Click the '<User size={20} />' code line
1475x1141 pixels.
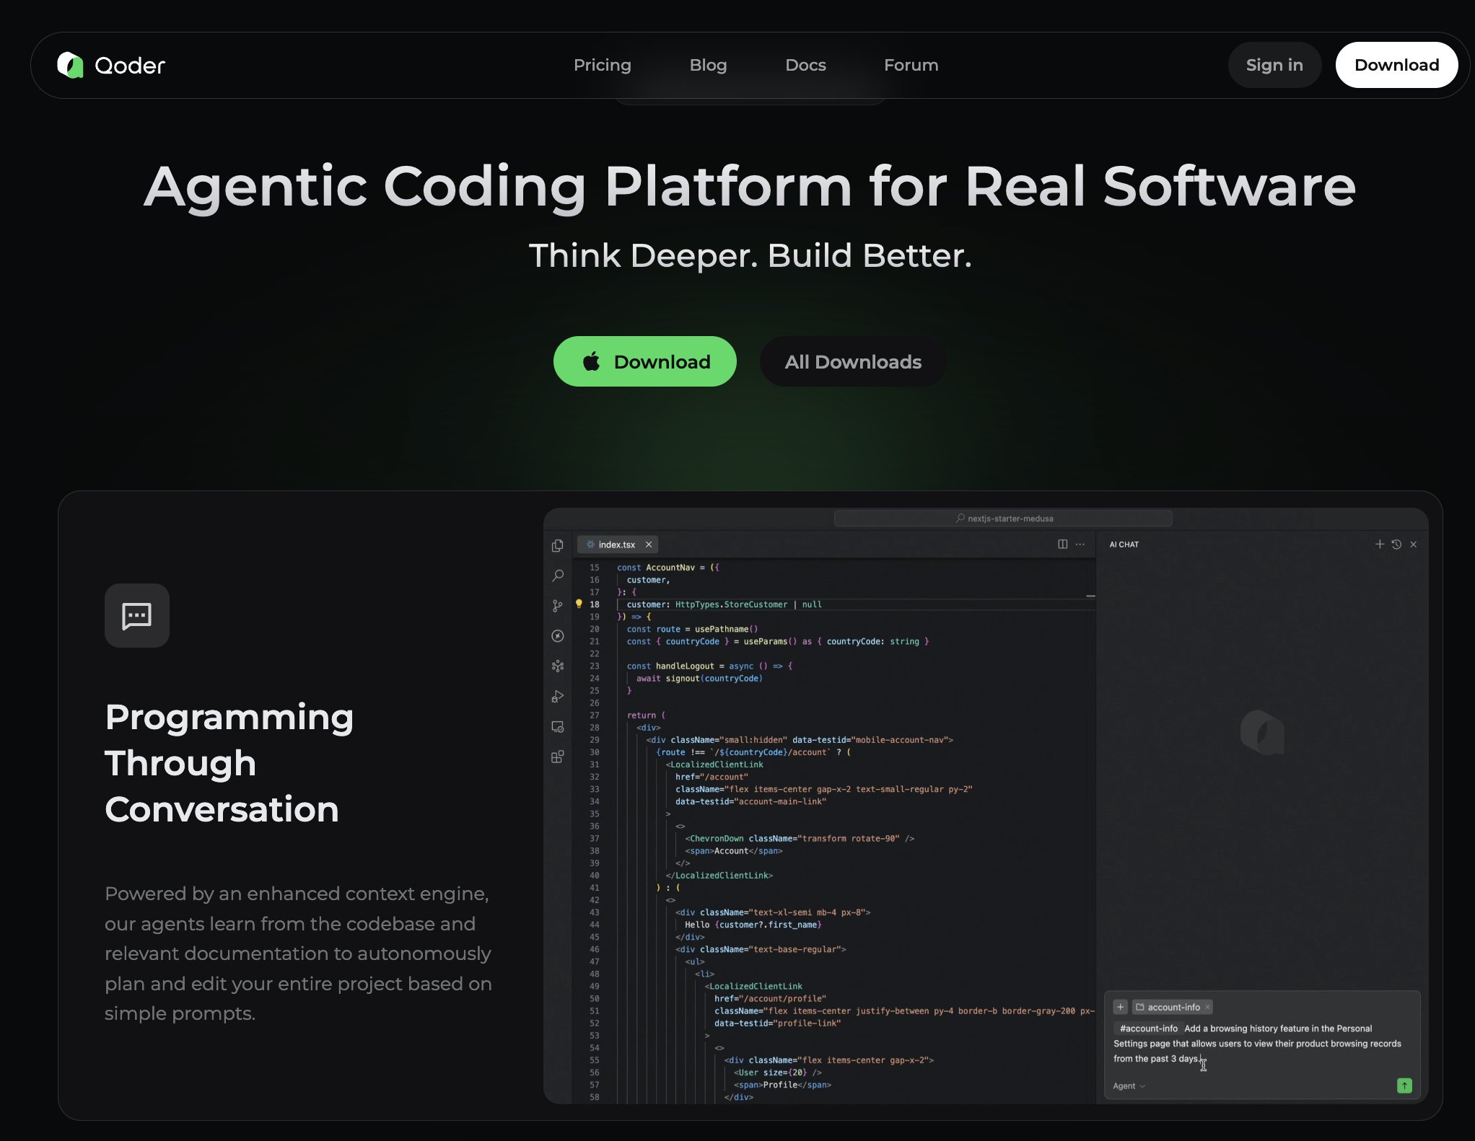tap(778, 1072)
